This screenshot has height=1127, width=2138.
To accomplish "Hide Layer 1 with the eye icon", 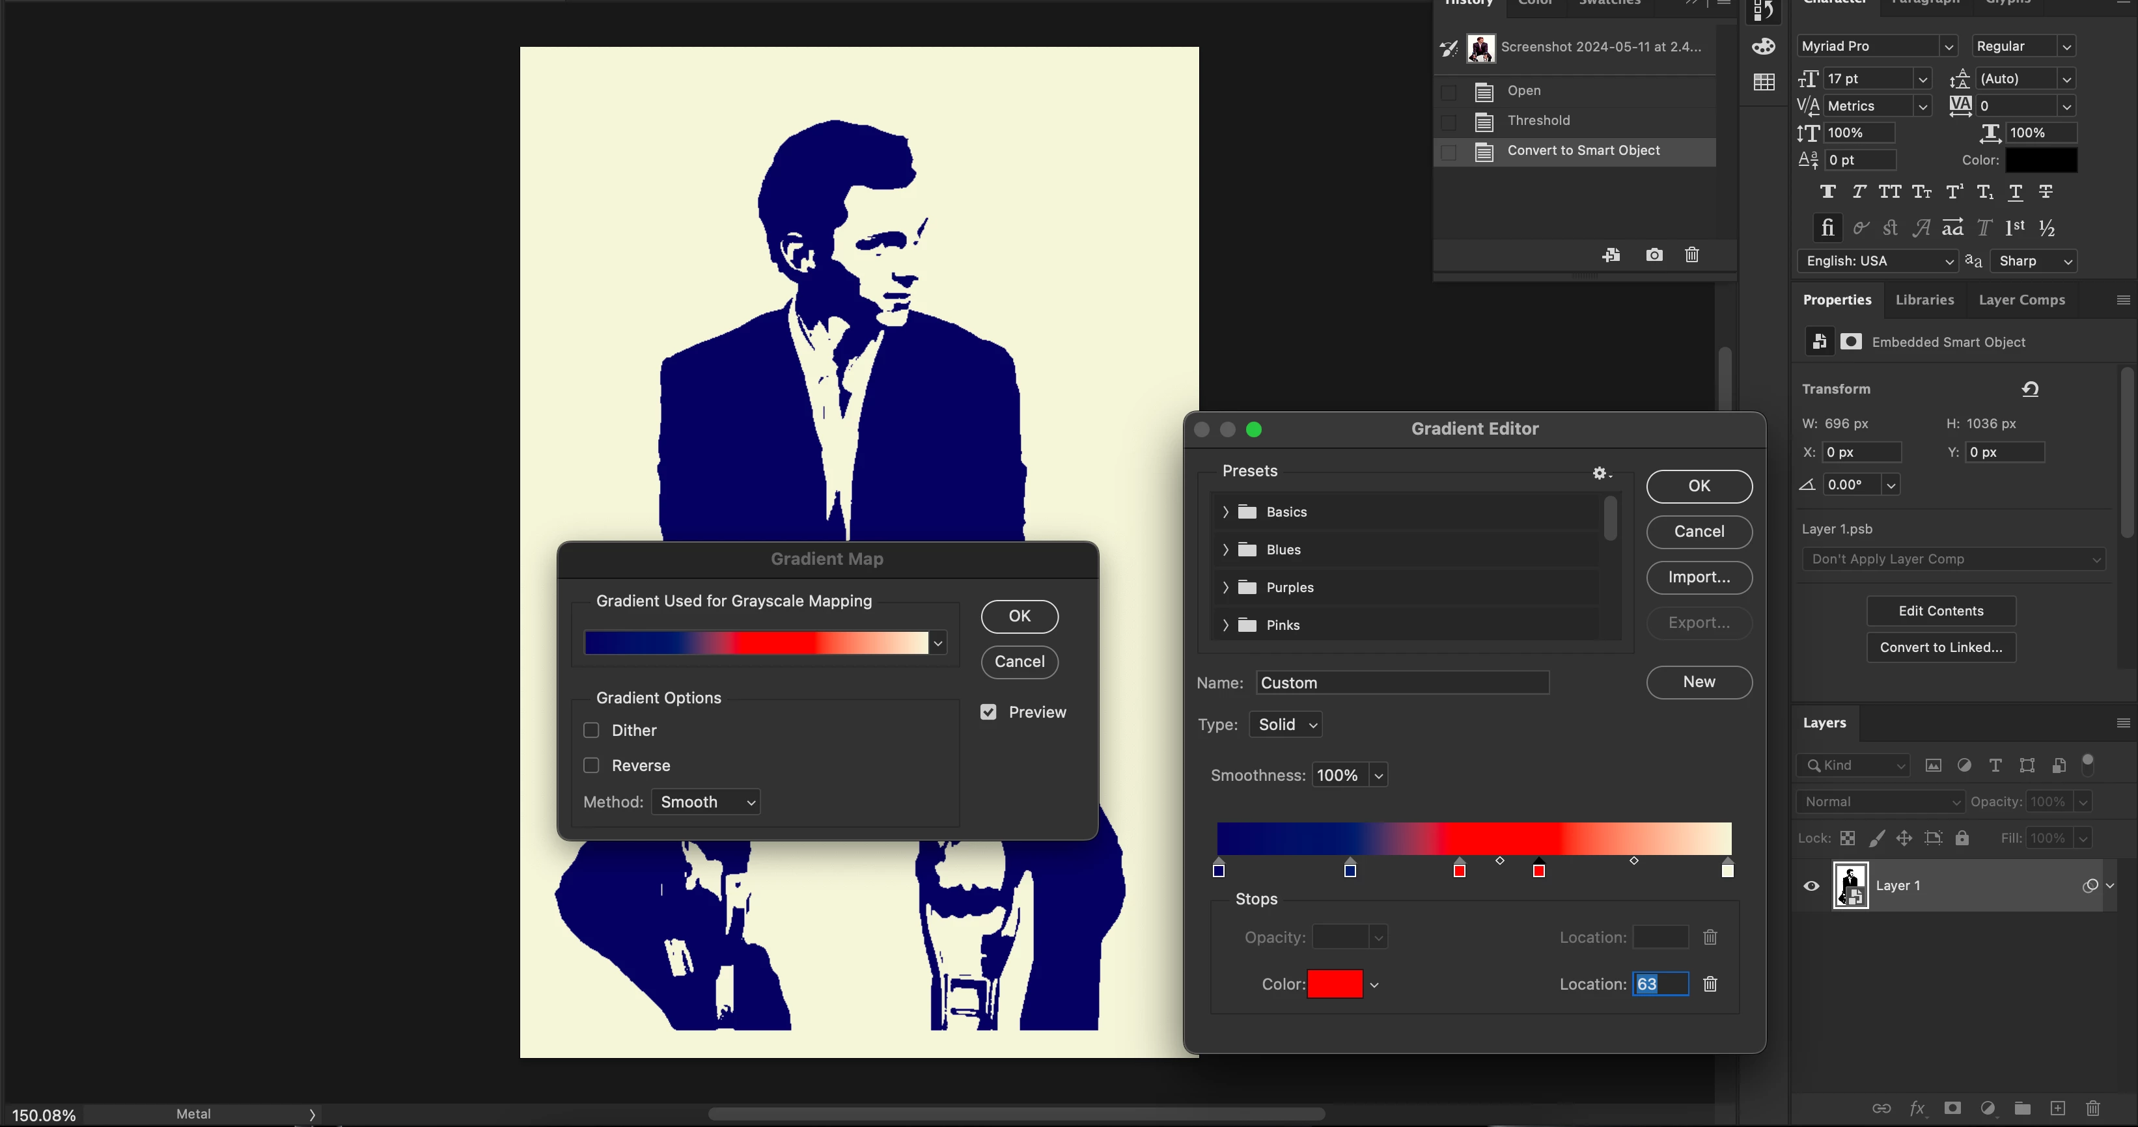I will (1811, 886).
